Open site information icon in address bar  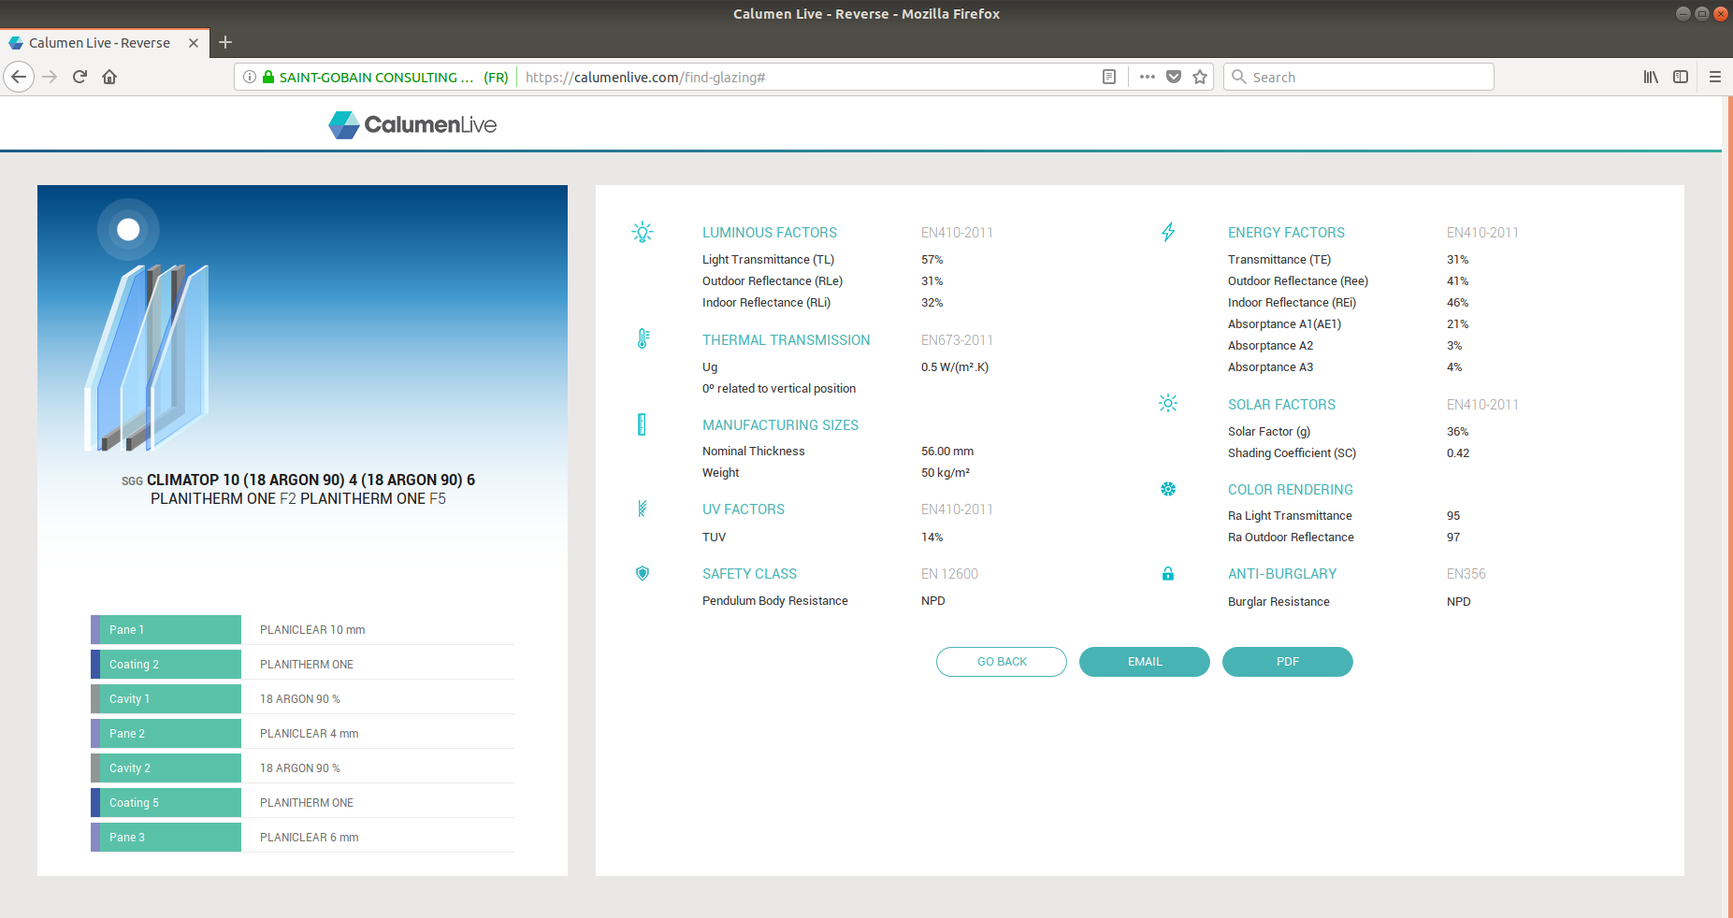click(x=250, y=77)
